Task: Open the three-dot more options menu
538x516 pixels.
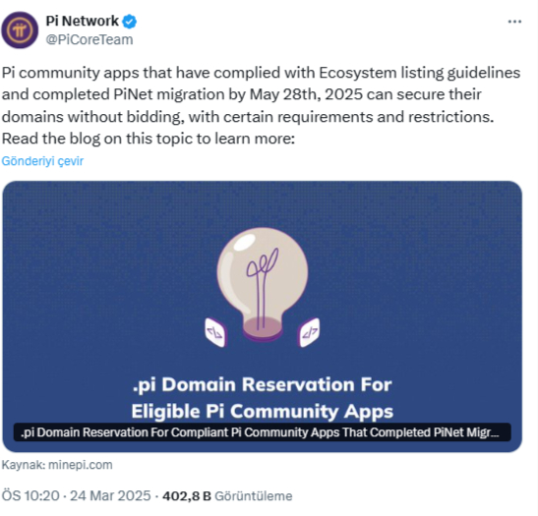Action: coord(514,22)
